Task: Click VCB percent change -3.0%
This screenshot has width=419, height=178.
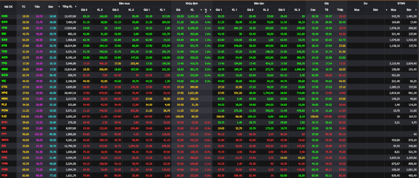Action: (x=207, y=175)
